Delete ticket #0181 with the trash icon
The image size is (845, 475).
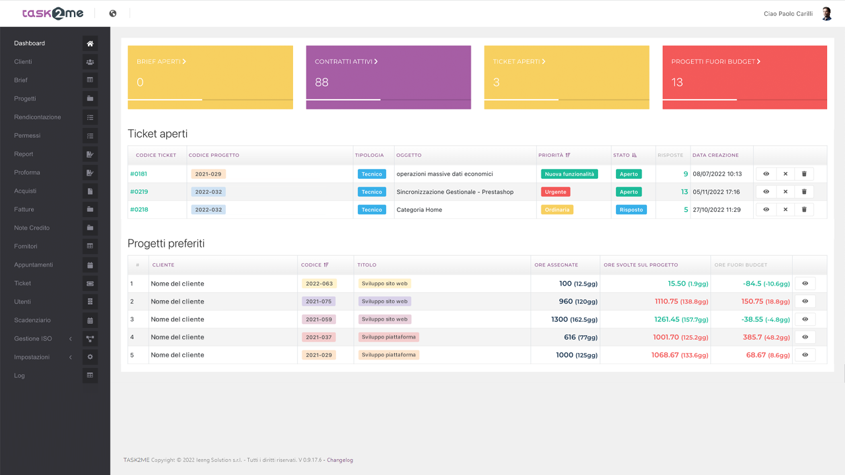point(804,174)
